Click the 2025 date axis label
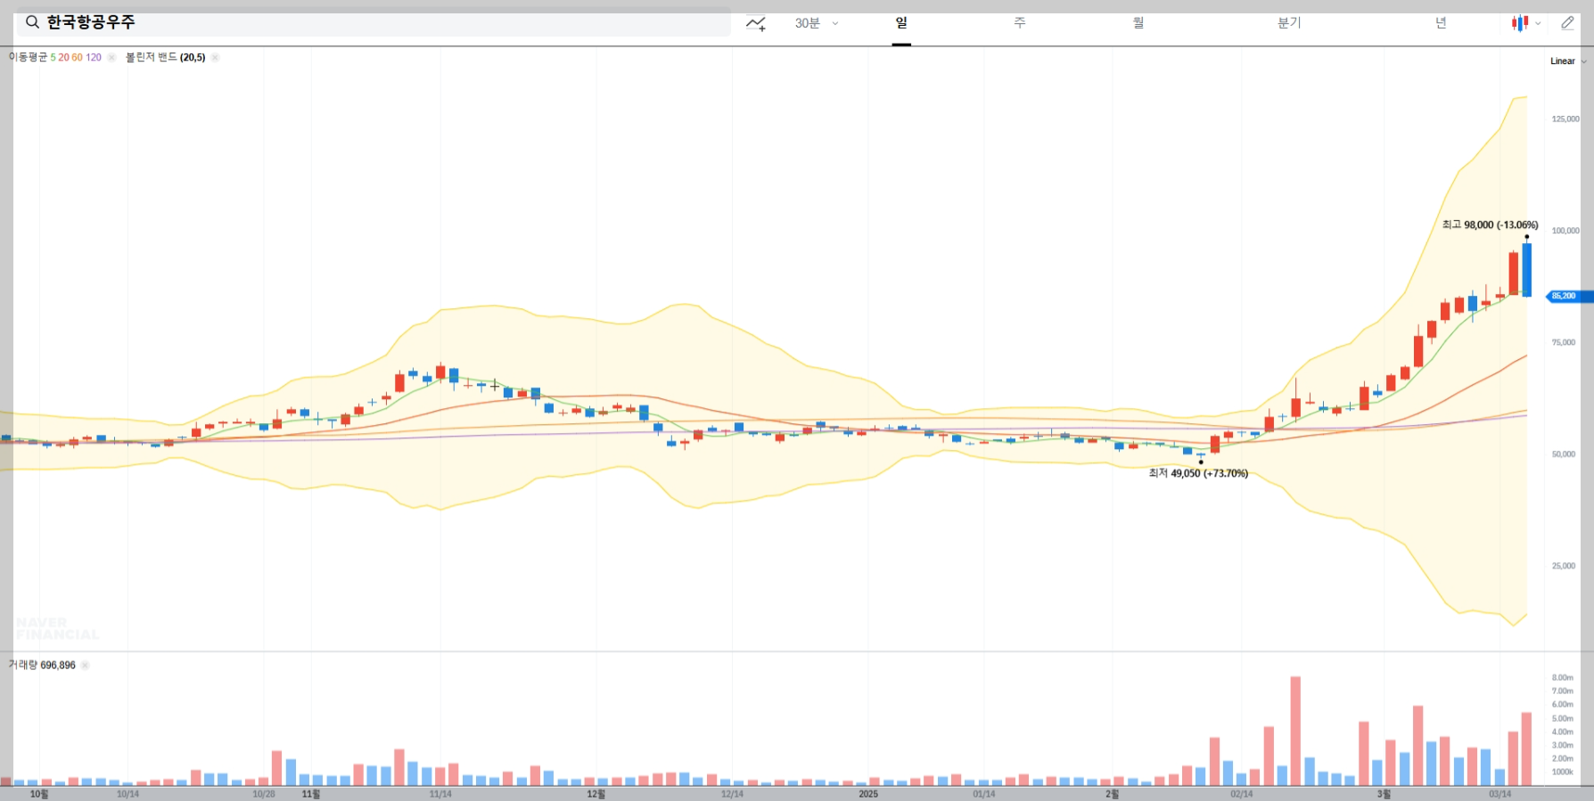This screenshot has height=801, width=1594. tap(868, 794)
